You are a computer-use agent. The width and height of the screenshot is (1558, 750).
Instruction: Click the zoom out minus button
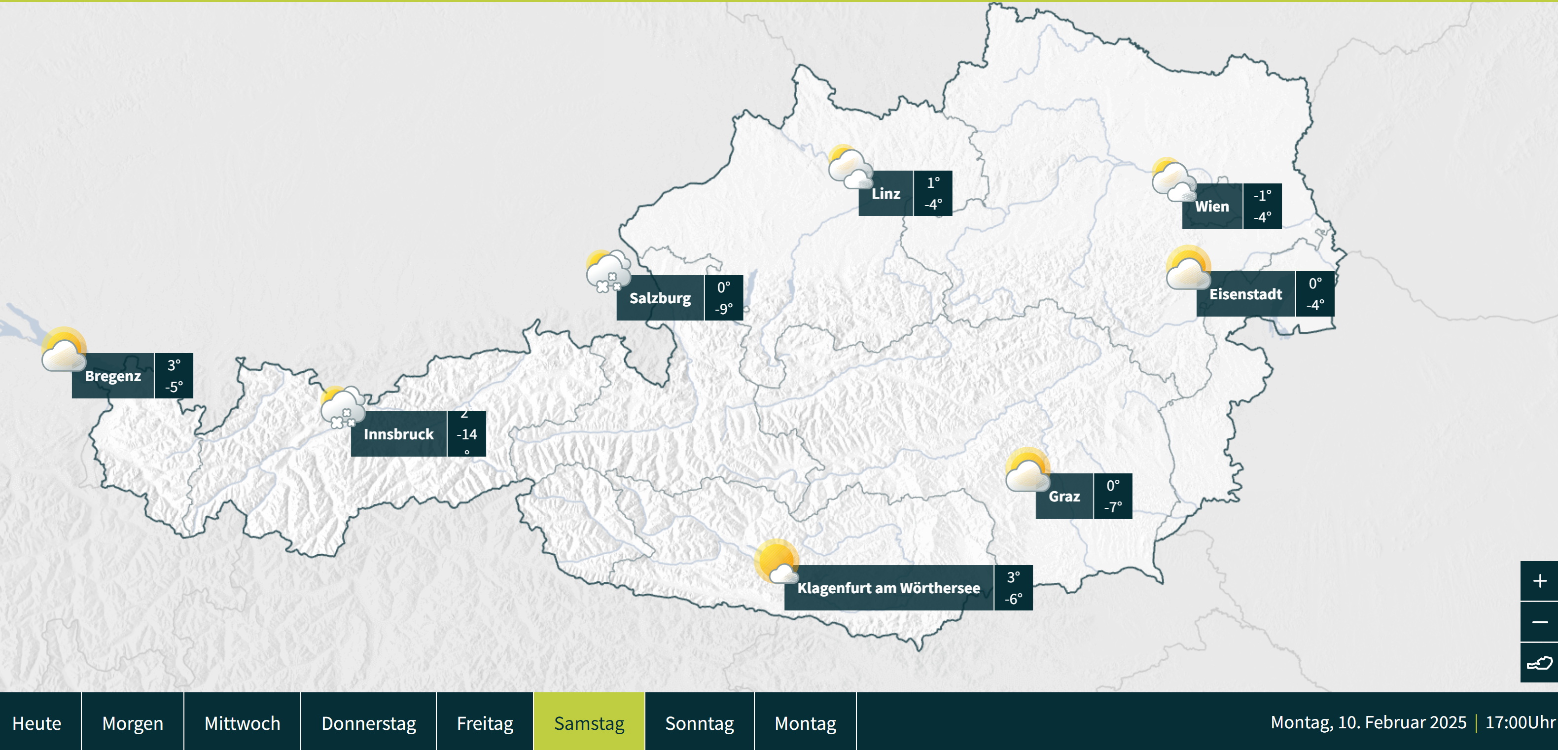[x=1539, y=622]
